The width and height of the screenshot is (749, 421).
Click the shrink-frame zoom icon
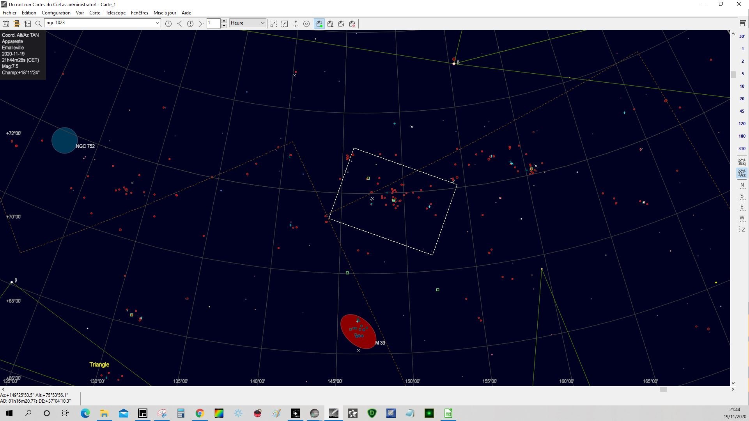click(x=285, y=24)
